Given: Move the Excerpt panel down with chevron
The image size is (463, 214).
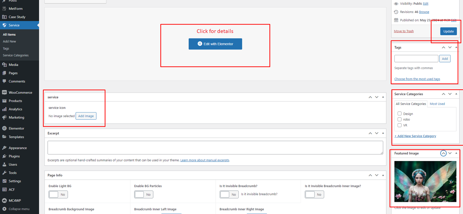Looking at the screenshot, I should (376, 133).
